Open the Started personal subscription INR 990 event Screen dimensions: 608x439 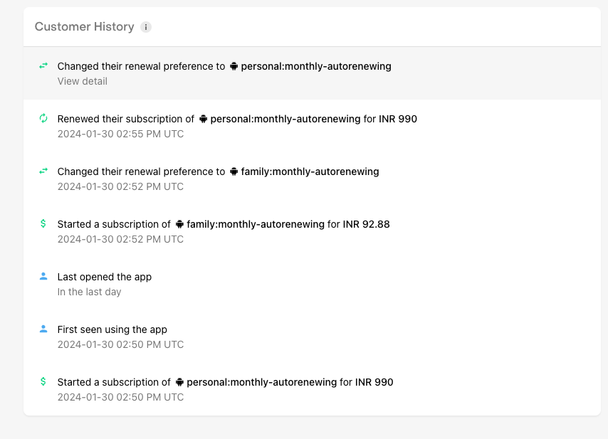coord(312,389)
